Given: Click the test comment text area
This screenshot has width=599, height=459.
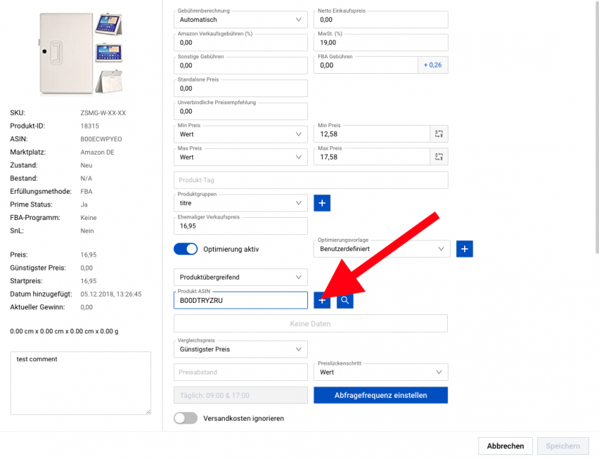Looking at the screenshot, I should coord(81,383).
